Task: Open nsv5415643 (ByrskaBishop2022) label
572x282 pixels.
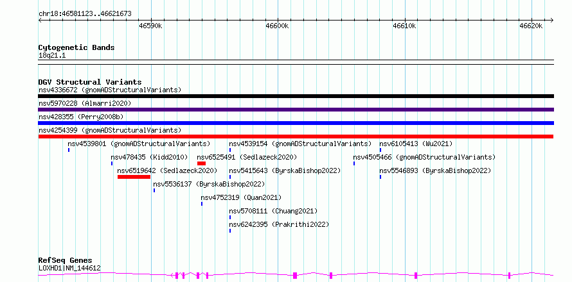Action: click(x=285, y=170)
